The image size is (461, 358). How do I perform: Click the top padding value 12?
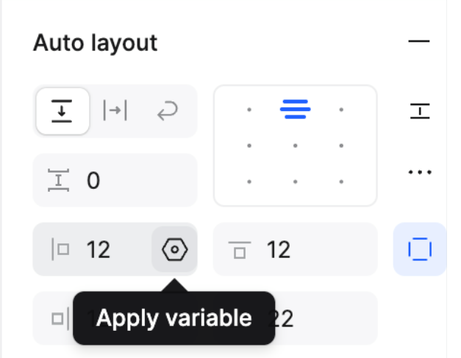[279, 250]
